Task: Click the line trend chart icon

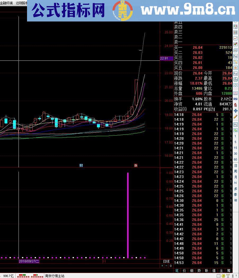Action: tap(235, 38)
